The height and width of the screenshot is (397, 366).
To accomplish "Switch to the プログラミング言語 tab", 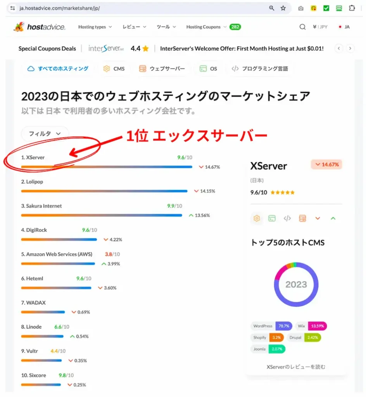I will pyautogui.click(x=260, y=69).
